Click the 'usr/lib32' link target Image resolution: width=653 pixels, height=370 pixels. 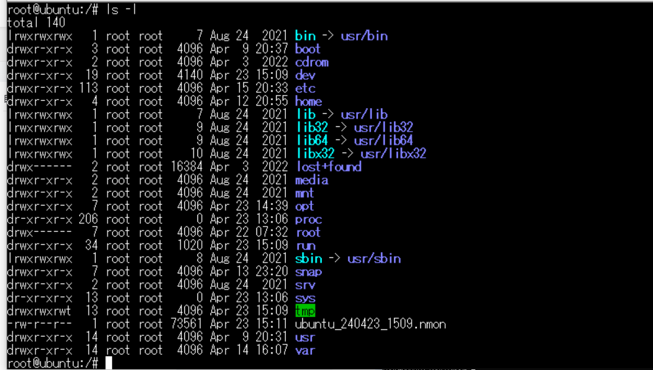(x=384, y=128)
